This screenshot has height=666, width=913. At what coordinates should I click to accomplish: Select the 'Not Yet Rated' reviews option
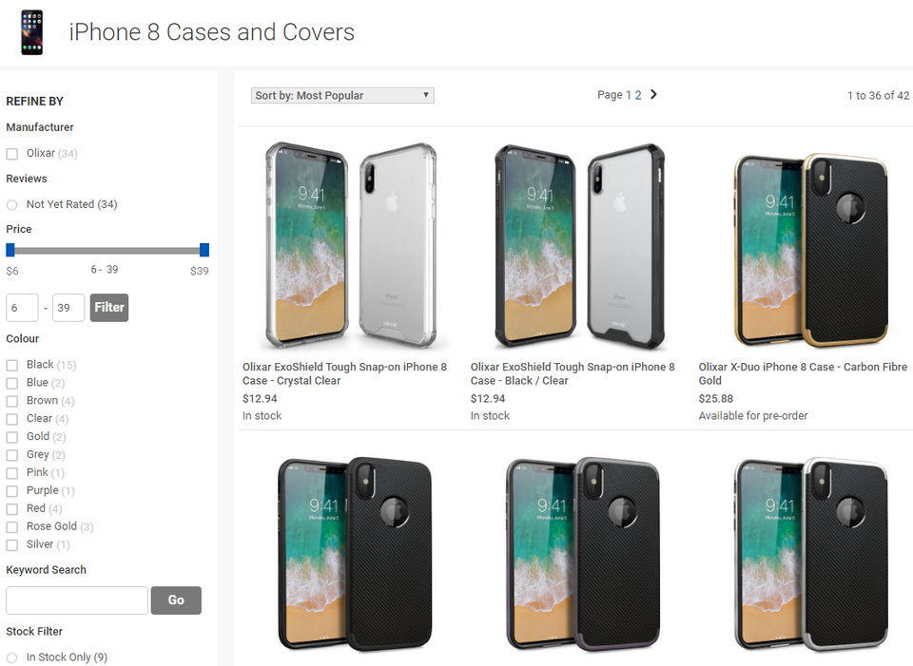click(10, 204)
